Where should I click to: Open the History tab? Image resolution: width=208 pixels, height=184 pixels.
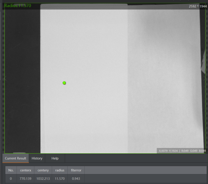pyautogui.click(x=37, y=158)
